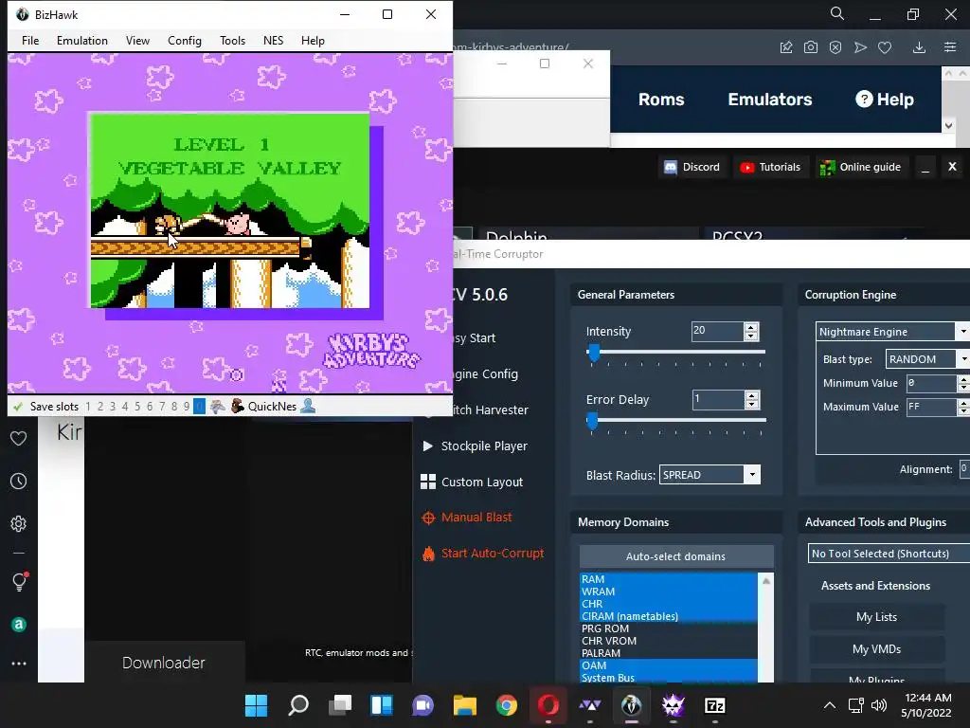Screen dimensions: 970x728
Task: Open sidebar green 'a' app icon
Action: pos(19,625)
